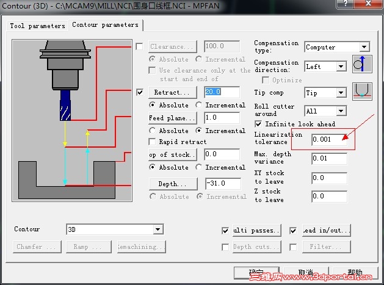Toggle the Retract checkbox

tap(140, 93)
